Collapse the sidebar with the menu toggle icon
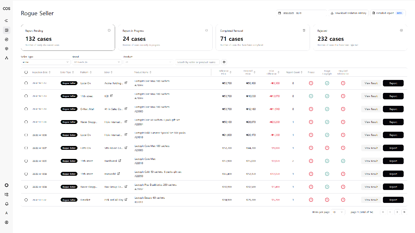The width and height of the screenshot is (415, 233). [6, 21]
